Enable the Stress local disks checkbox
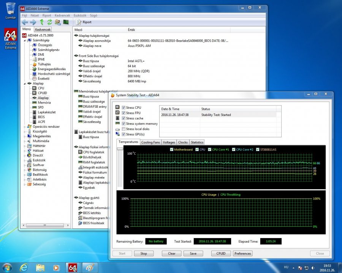 pos(123,129)
